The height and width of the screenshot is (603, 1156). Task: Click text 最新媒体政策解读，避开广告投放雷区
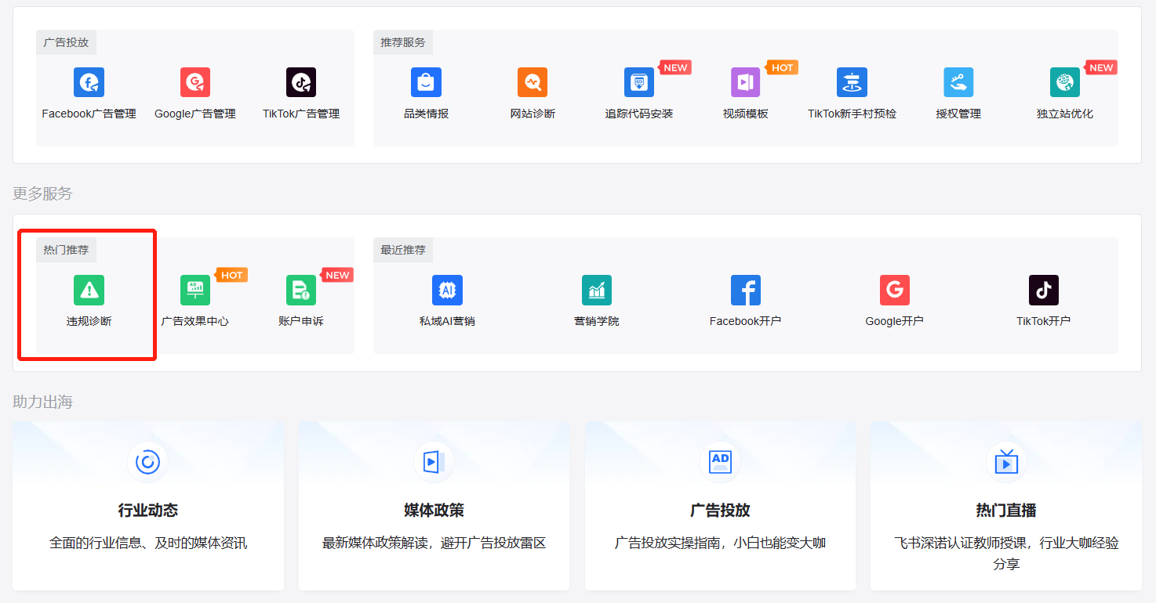coord(434,543)
